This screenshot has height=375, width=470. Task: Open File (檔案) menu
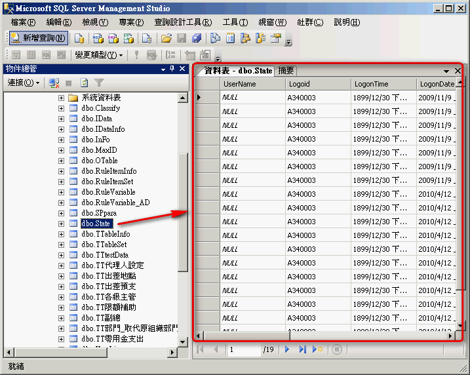click(23, 22)
